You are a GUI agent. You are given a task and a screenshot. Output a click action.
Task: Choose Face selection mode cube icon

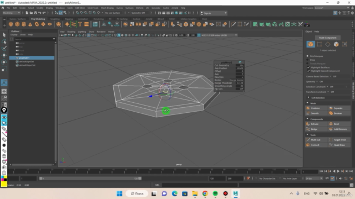(x=336, y=44)
